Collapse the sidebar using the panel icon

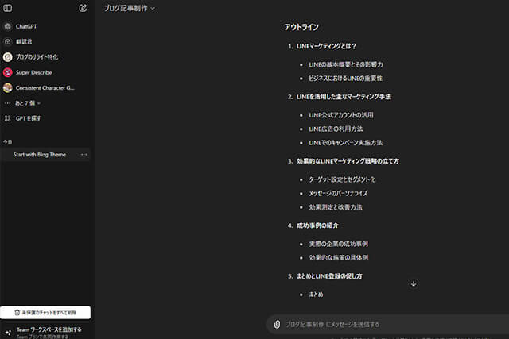8,9
